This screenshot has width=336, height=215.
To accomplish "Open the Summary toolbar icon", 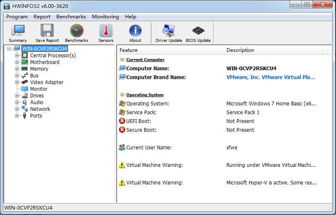I will coord(18,31).
